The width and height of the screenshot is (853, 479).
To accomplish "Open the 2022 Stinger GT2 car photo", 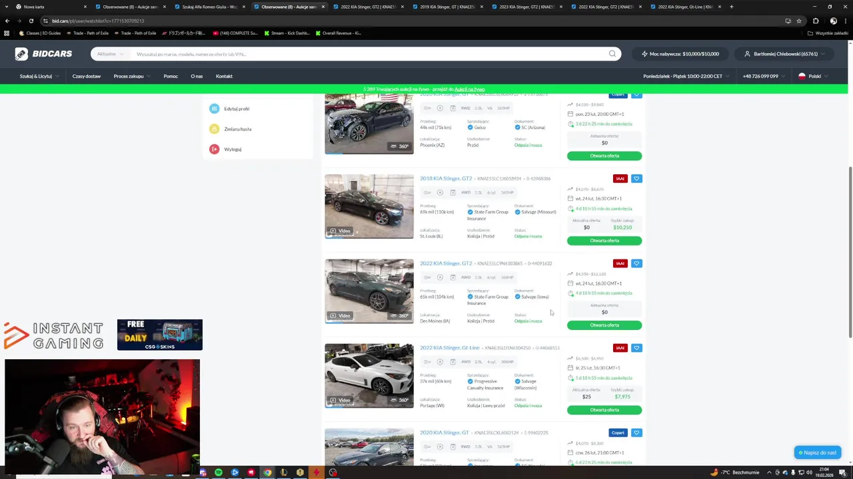I will [x=369, y=291].
